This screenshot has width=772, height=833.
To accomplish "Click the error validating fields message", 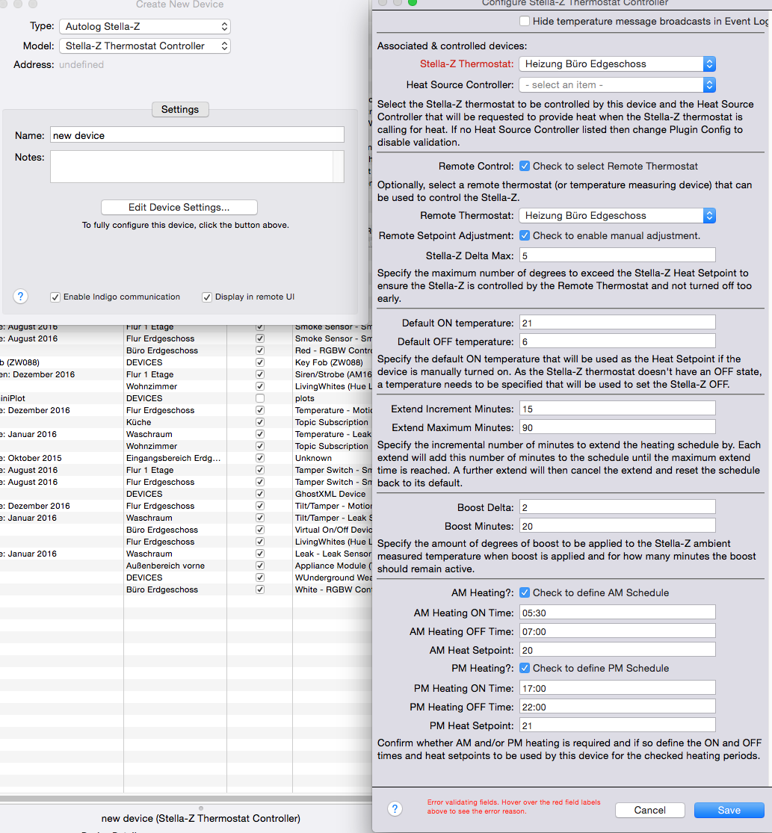I will [x=513, y=806].
